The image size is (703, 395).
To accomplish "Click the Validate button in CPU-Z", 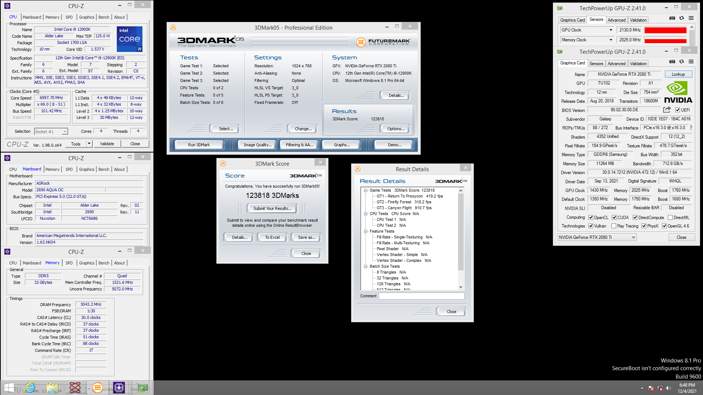I will (107, 144).
